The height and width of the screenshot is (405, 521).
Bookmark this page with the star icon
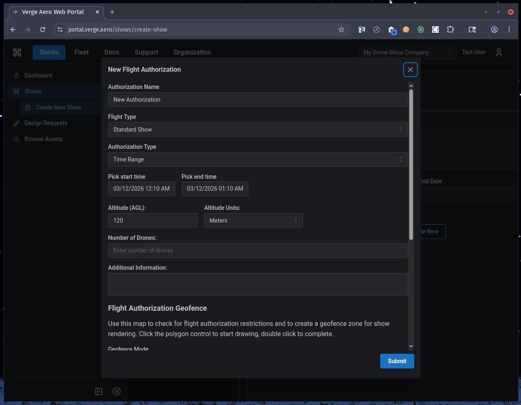(x=341, y=30)
